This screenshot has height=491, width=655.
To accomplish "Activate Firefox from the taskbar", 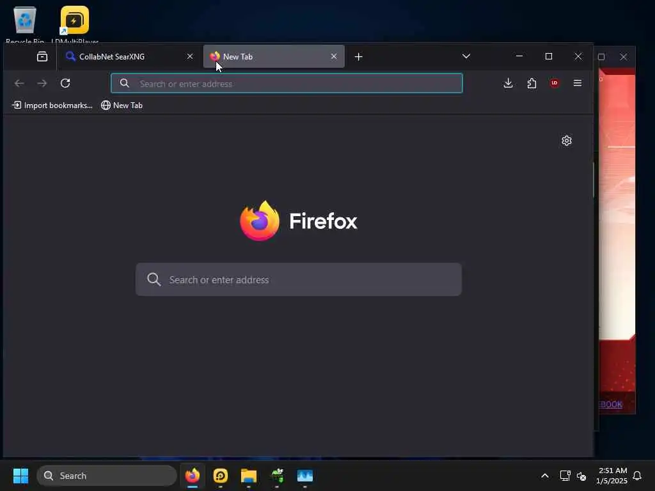I will pyautogui.click(x=192, y=476).
